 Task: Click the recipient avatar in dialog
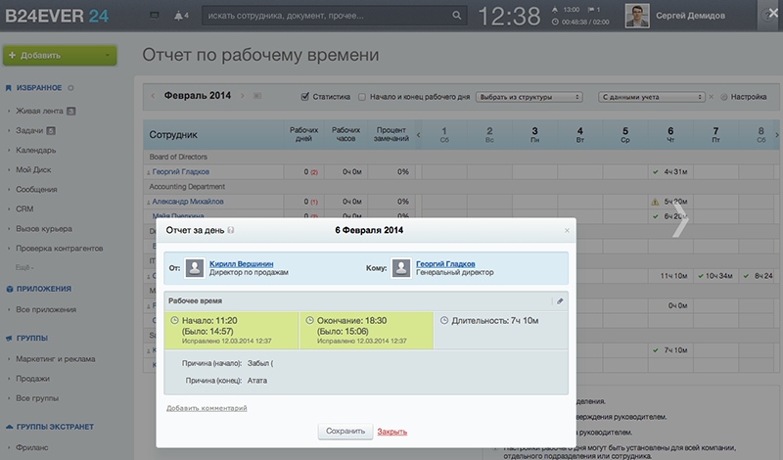pyautogui.click(x=401, y=268)
